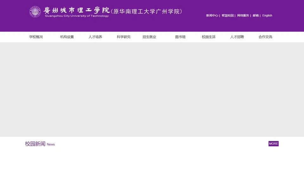Open the 邮箱 link

pos(256,16)
